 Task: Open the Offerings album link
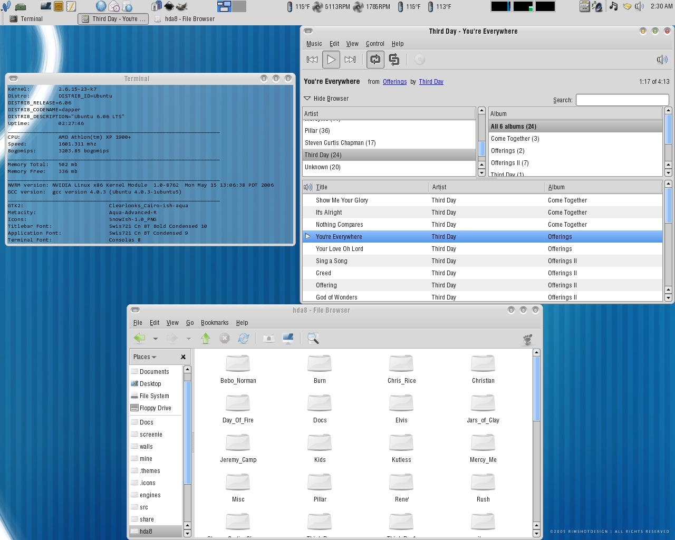(x=394, y=82)
